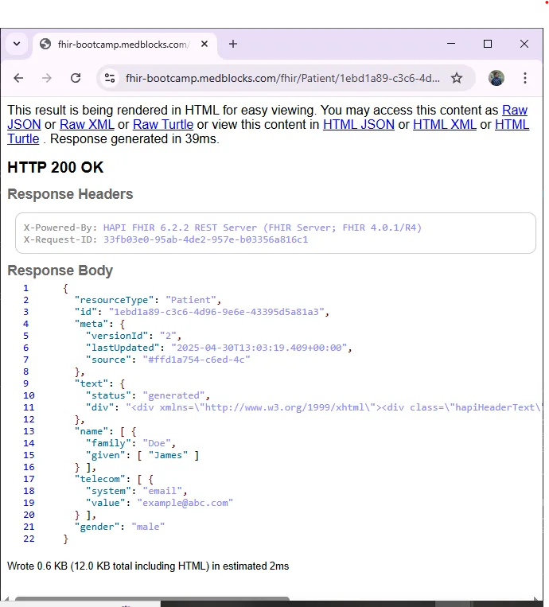This screenshot has width=549, height=607.
Task: View site information in address bar
Action: click(x=110, y=78)
